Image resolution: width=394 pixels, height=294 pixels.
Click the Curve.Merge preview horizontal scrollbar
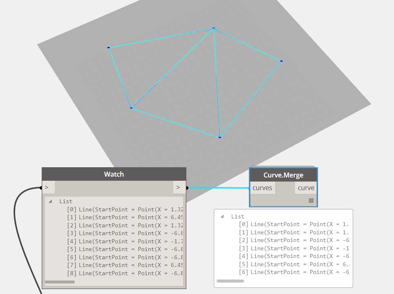pyautogui.click(x=230, y=281)
